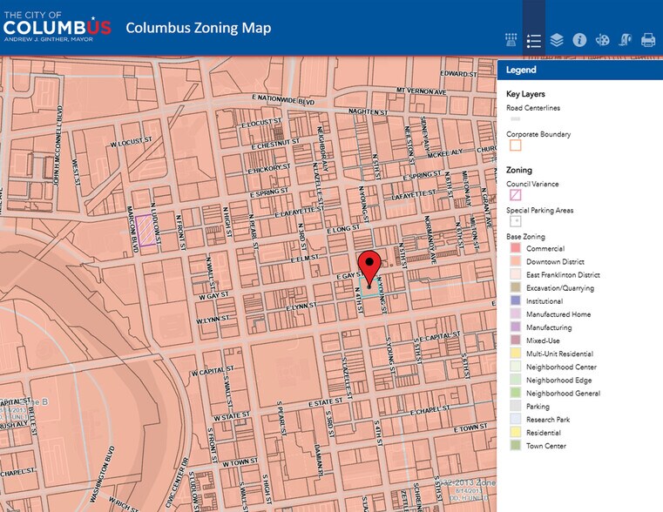Click the Legend panel header
663x512 pixels.
579,70
